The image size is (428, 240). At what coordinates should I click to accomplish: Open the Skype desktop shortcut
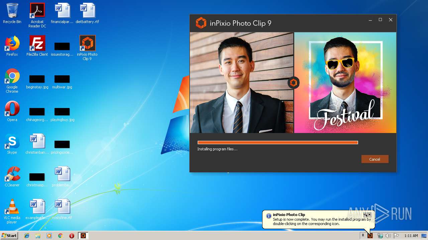click(12, 144)
